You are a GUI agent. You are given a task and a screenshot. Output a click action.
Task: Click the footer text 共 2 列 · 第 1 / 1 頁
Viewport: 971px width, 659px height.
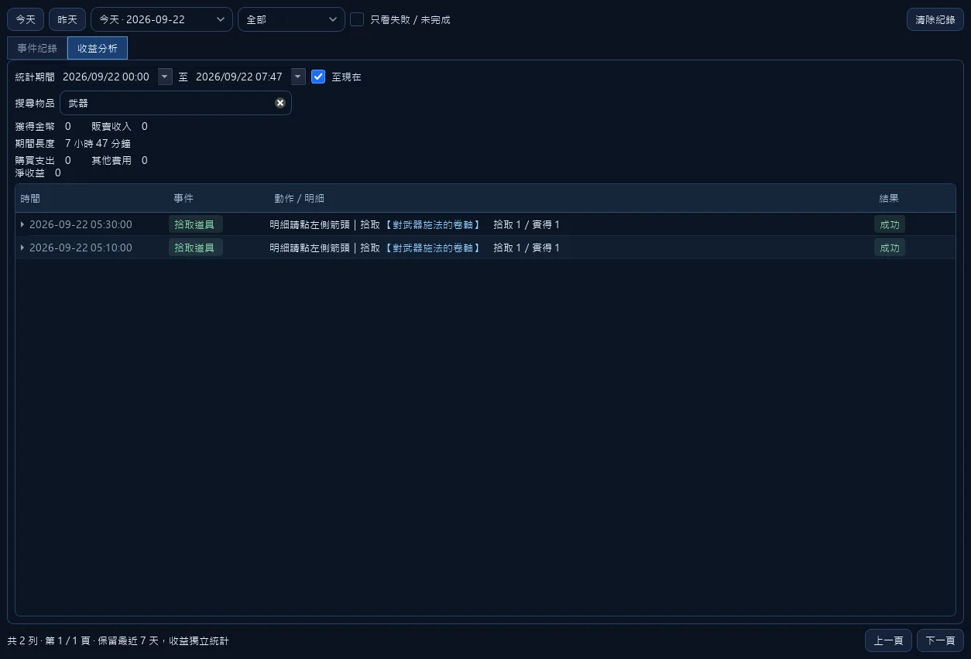click(x=49, y=641)
